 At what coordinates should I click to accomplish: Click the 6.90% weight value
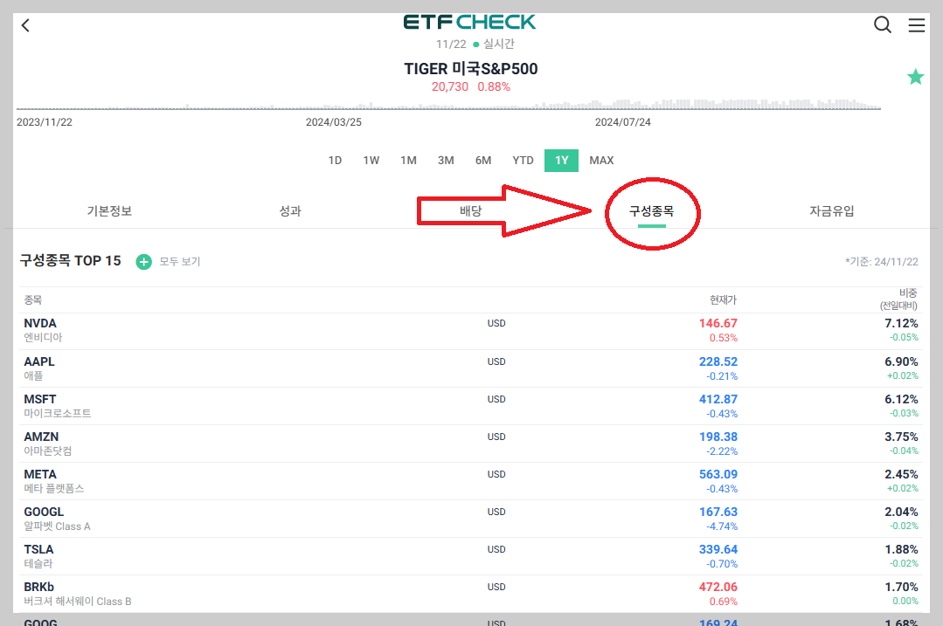point(901,361)
